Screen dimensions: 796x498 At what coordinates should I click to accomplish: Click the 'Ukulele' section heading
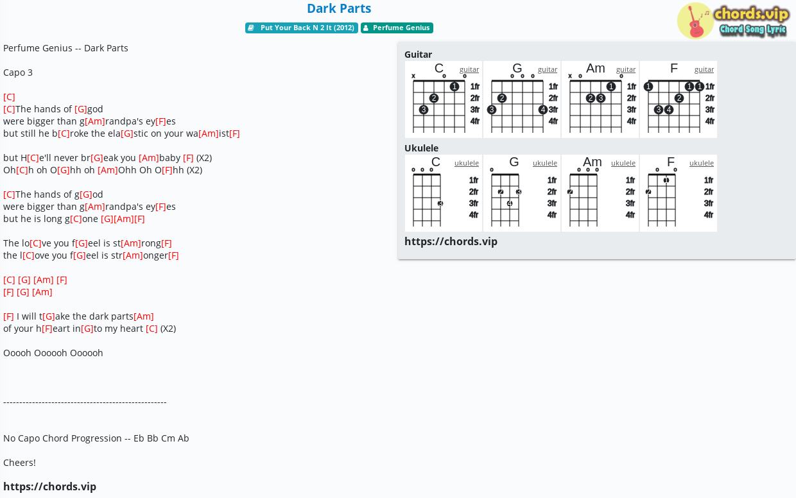[421, 148]
